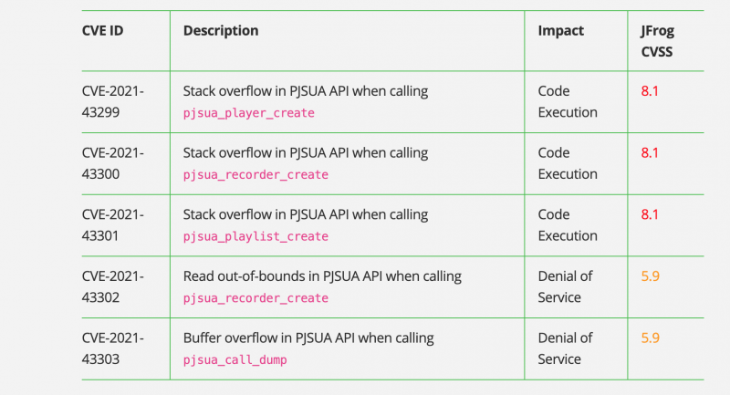Screen dimensions: 730x395
Task: Click the Description column header
Action: [220, 31]
